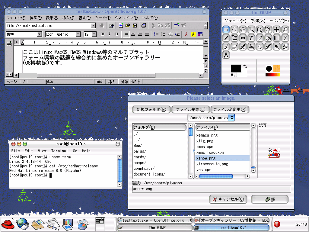This screenshot has width=309, height=232.
Task: Click the print icon in OpenOffice toolbar
Action: (x=144, y=25)
